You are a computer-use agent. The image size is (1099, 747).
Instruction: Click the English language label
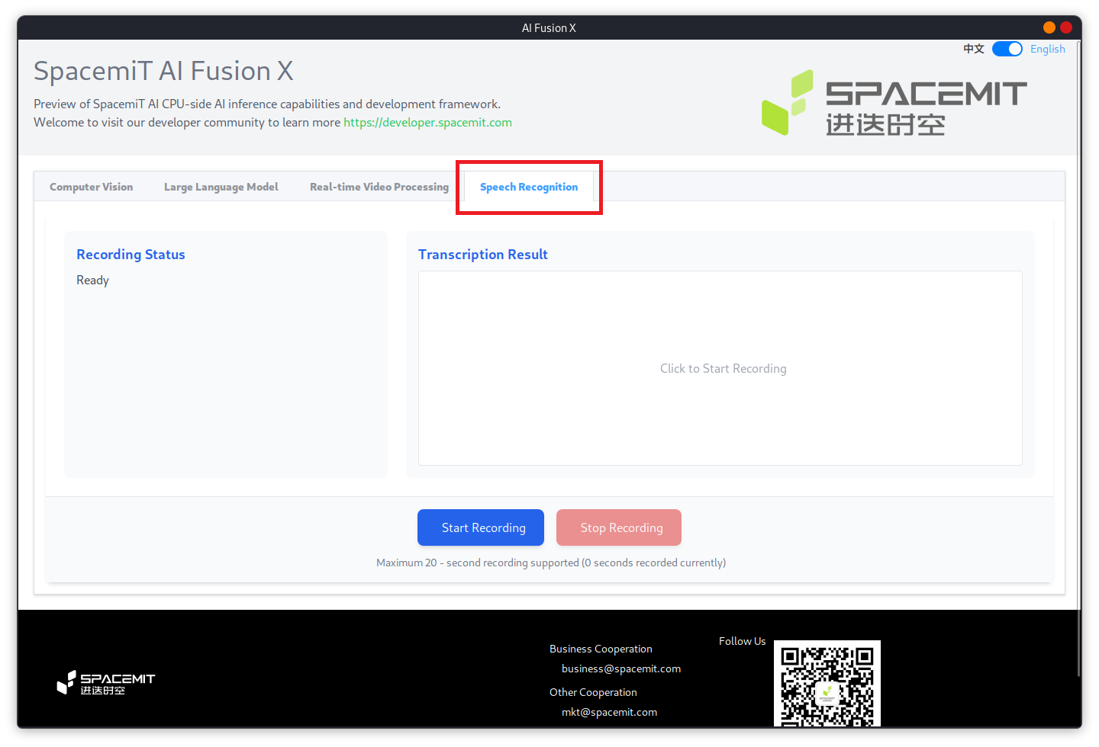coord(1048,49)
